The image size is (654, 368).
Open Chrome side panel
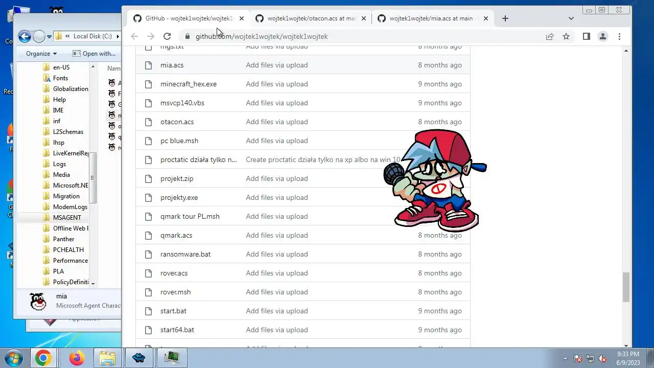[x=587, y=36]
